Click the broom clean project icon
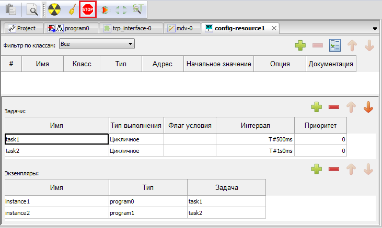Image resolution: width=382 pixels, height=228 pixels. coord(73,9)
